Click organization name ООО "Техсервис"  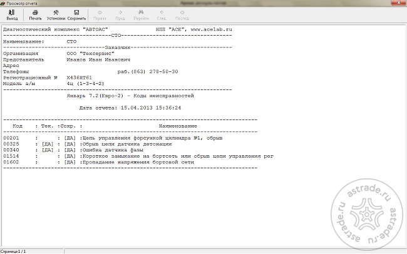(x=91, y=53)
